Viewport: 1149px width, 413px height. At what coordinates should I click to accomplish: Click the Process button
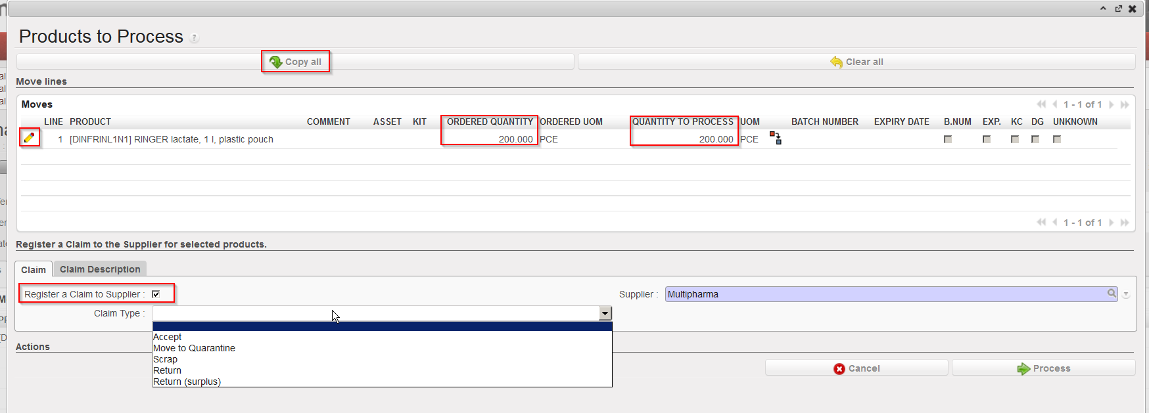[x=1044, y=368]
